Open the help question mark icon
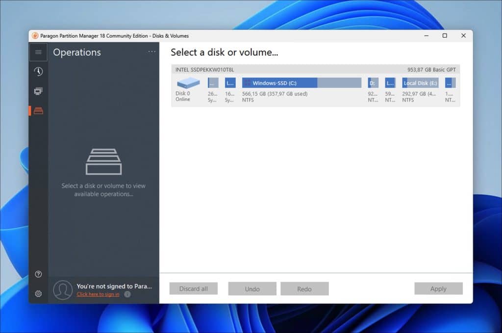Viewport: 502px width, 333px height. click(38, 274)
